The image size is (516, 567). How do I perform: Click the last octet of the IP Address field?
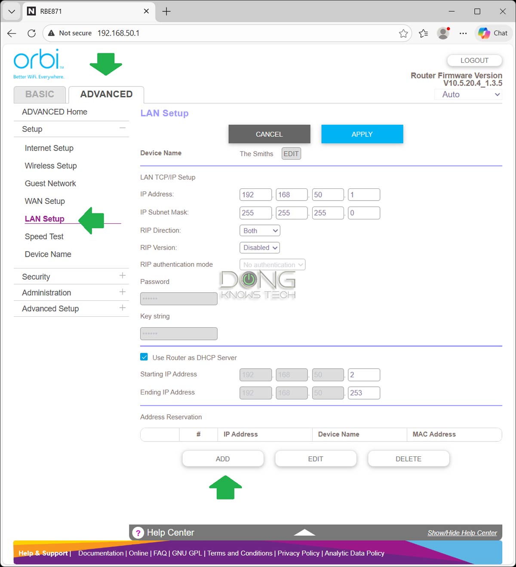pos(364,194)
